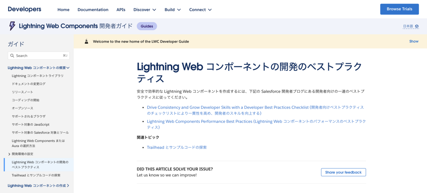The height and width of the screenshot is (193, 427).
Task: Click the globe language icon
Action: [417, 26]
